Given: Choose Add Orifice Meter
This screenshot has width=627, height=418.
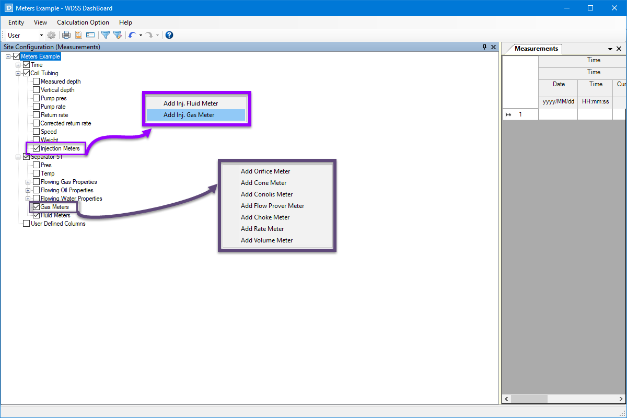Looking at the screenshot, I should (277, 171).
